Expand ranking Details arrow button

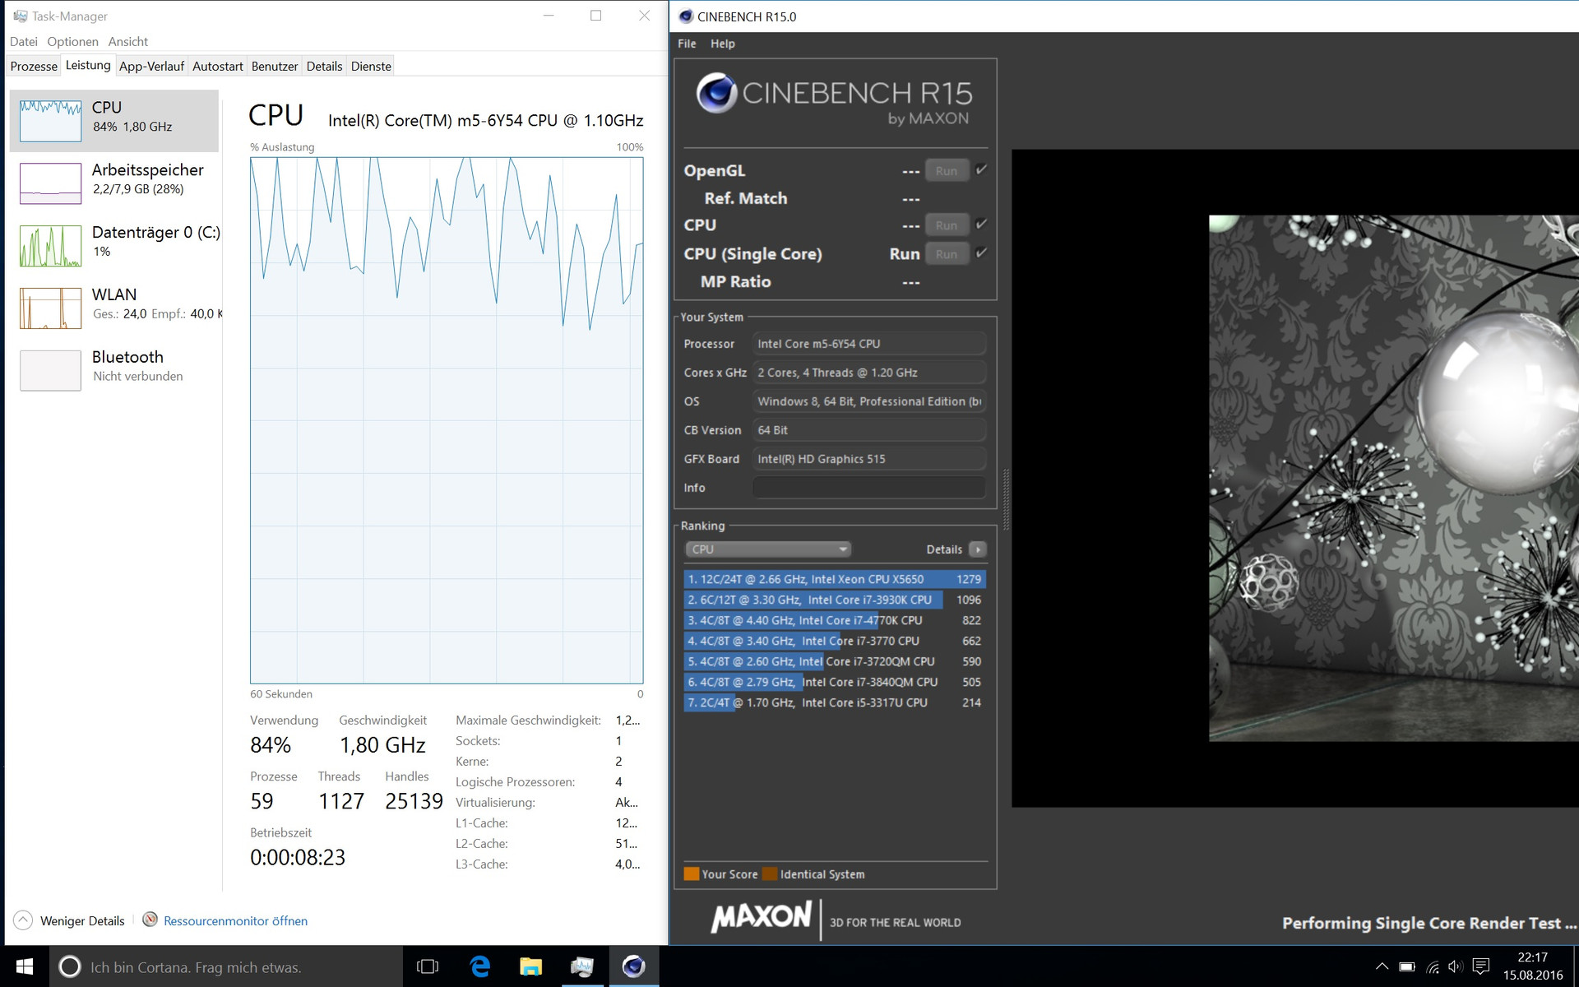[x=977, y=549]
